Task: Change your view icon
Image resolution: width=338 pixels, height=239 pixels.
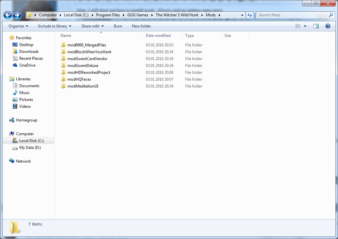Action: tap(298, 26)
